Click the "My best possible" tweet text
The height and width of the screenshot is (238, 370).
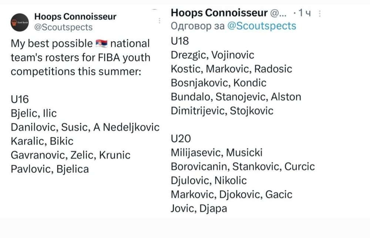point(51,44)
